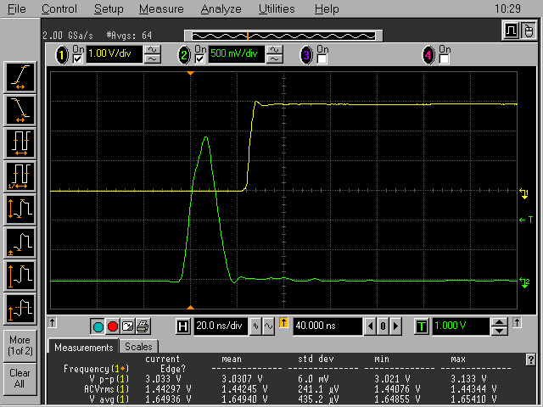Select the V min measurement icon
Image resolution: width=543 pixels, height=407 pixels.
pos(20,243)
